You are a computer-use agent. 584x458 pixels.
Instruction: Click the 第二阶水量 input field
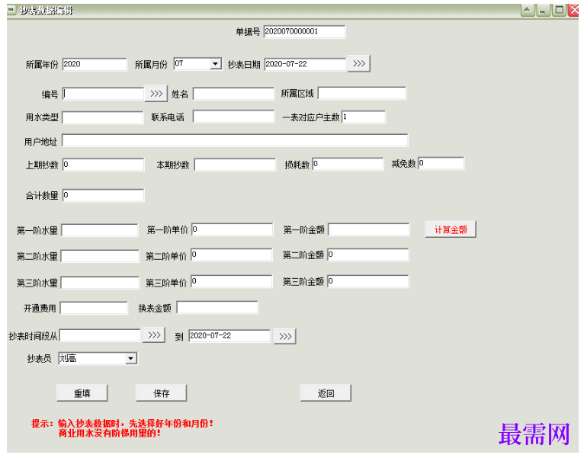100,256
